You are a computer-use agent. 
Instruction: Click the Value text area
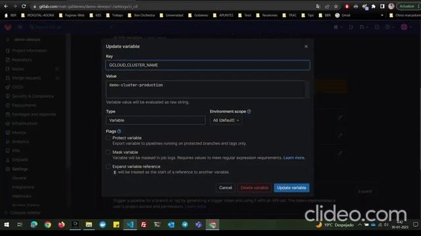tap(205, 89)
